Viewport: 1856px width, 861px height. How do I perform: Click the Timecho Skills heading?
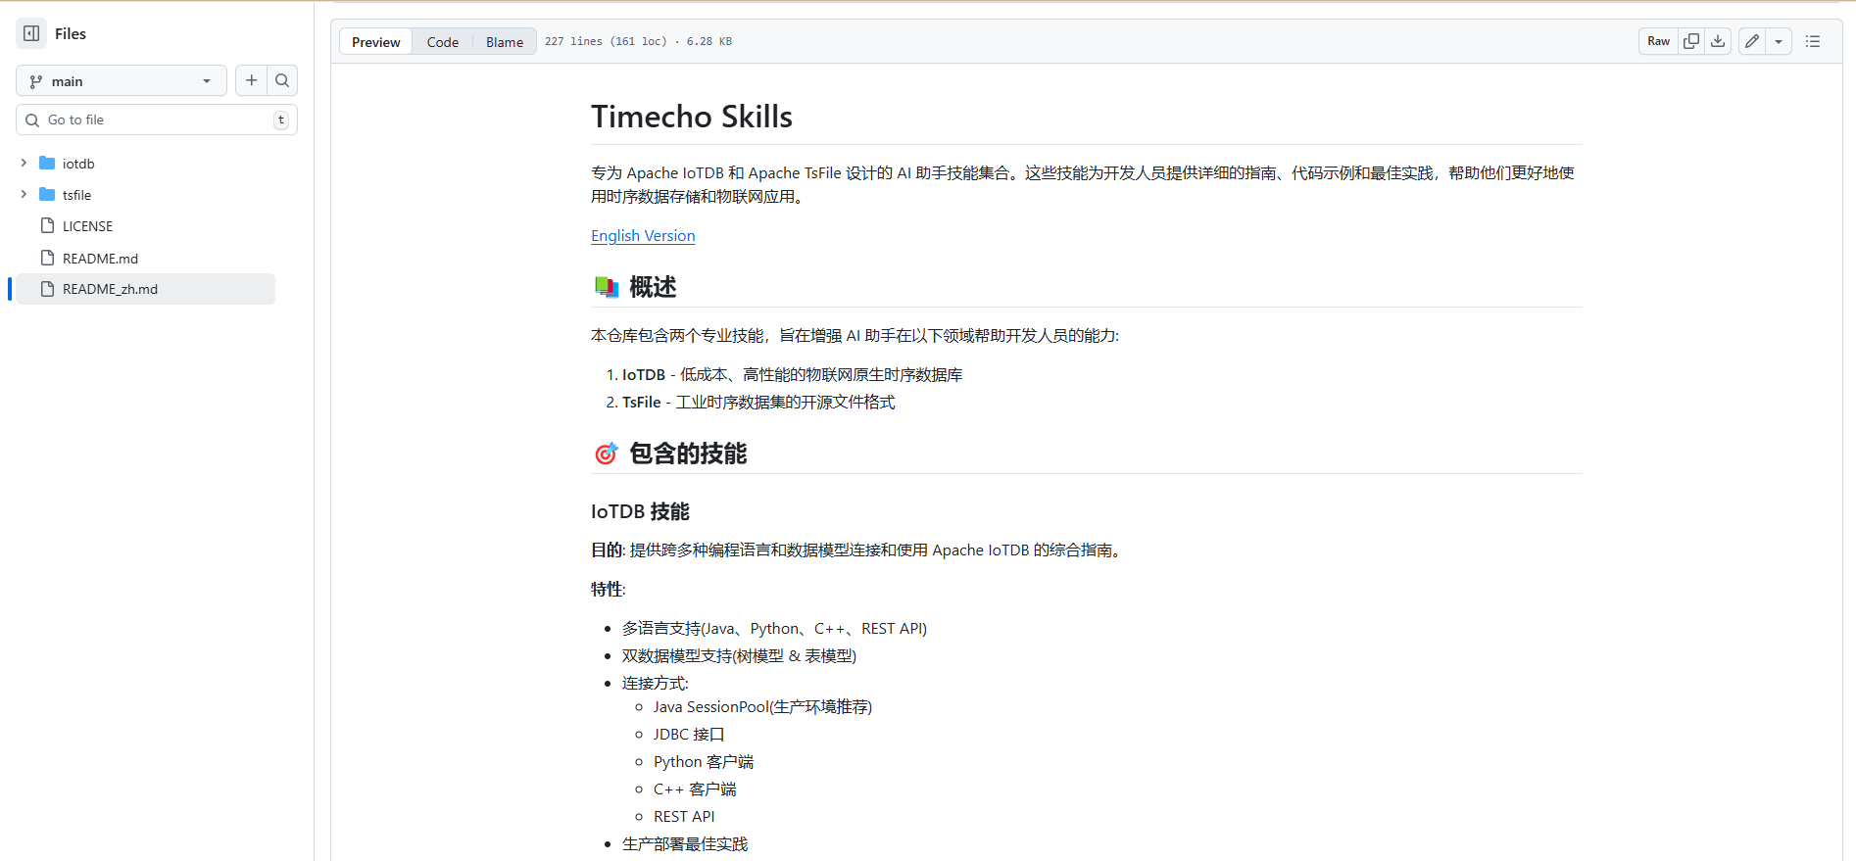[692, 117]
